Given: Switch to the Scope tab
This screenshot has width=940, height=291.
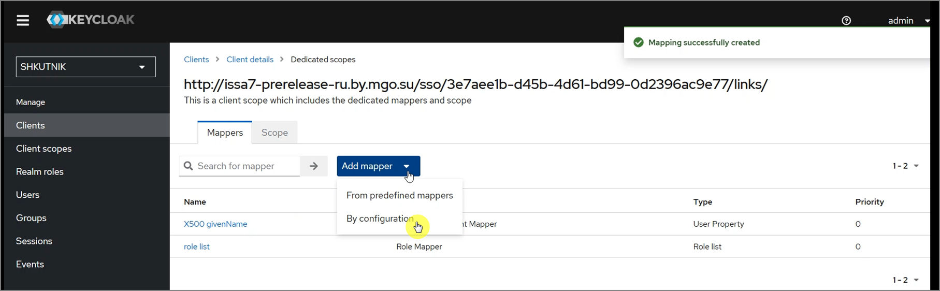Looking at the screenshot, I should (274, 133).
